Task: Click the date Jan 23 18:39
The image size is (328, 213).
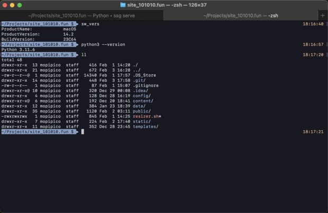Action: pyautogui.click(x=115, y=106)
